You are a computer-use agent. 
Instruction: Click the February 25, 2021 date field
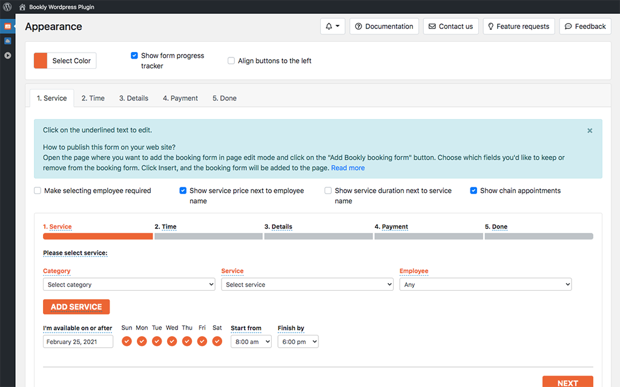77,341
